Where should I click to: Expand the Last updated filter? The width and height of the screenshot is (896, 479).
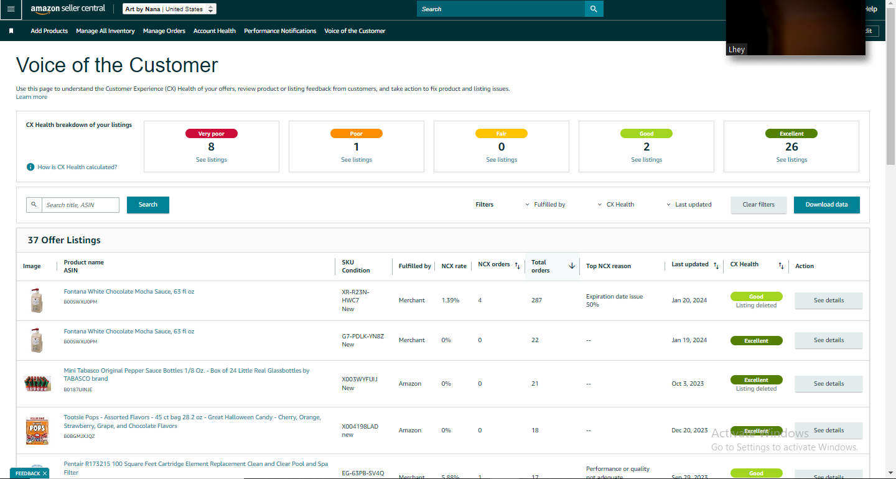point(689,205)
